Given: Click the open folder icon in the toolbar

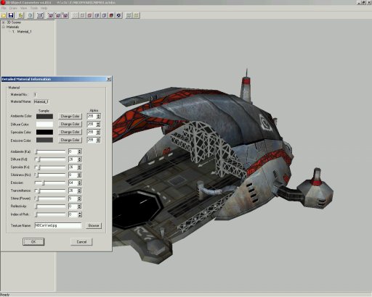Looking at the screenshot, I should coord(4,15).
